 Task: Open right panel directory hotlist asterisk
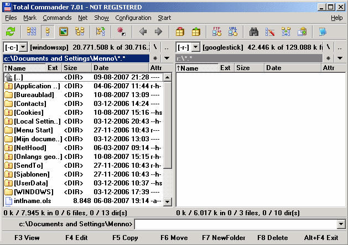click(328, 58)
